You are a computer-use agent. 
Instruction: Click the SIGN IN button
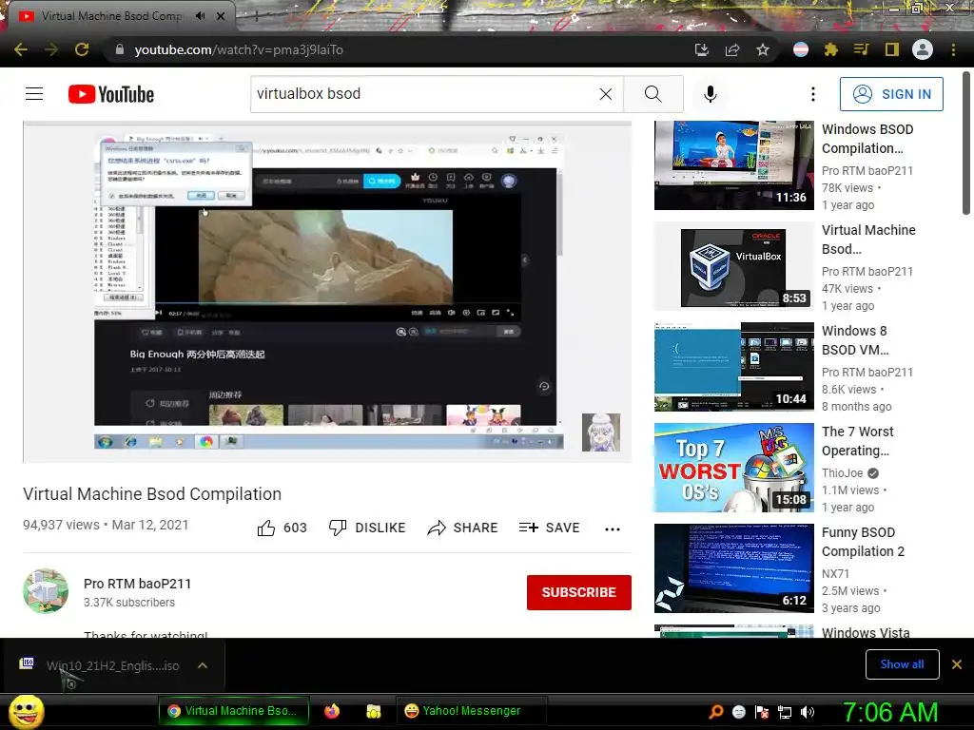coord(891,94)
